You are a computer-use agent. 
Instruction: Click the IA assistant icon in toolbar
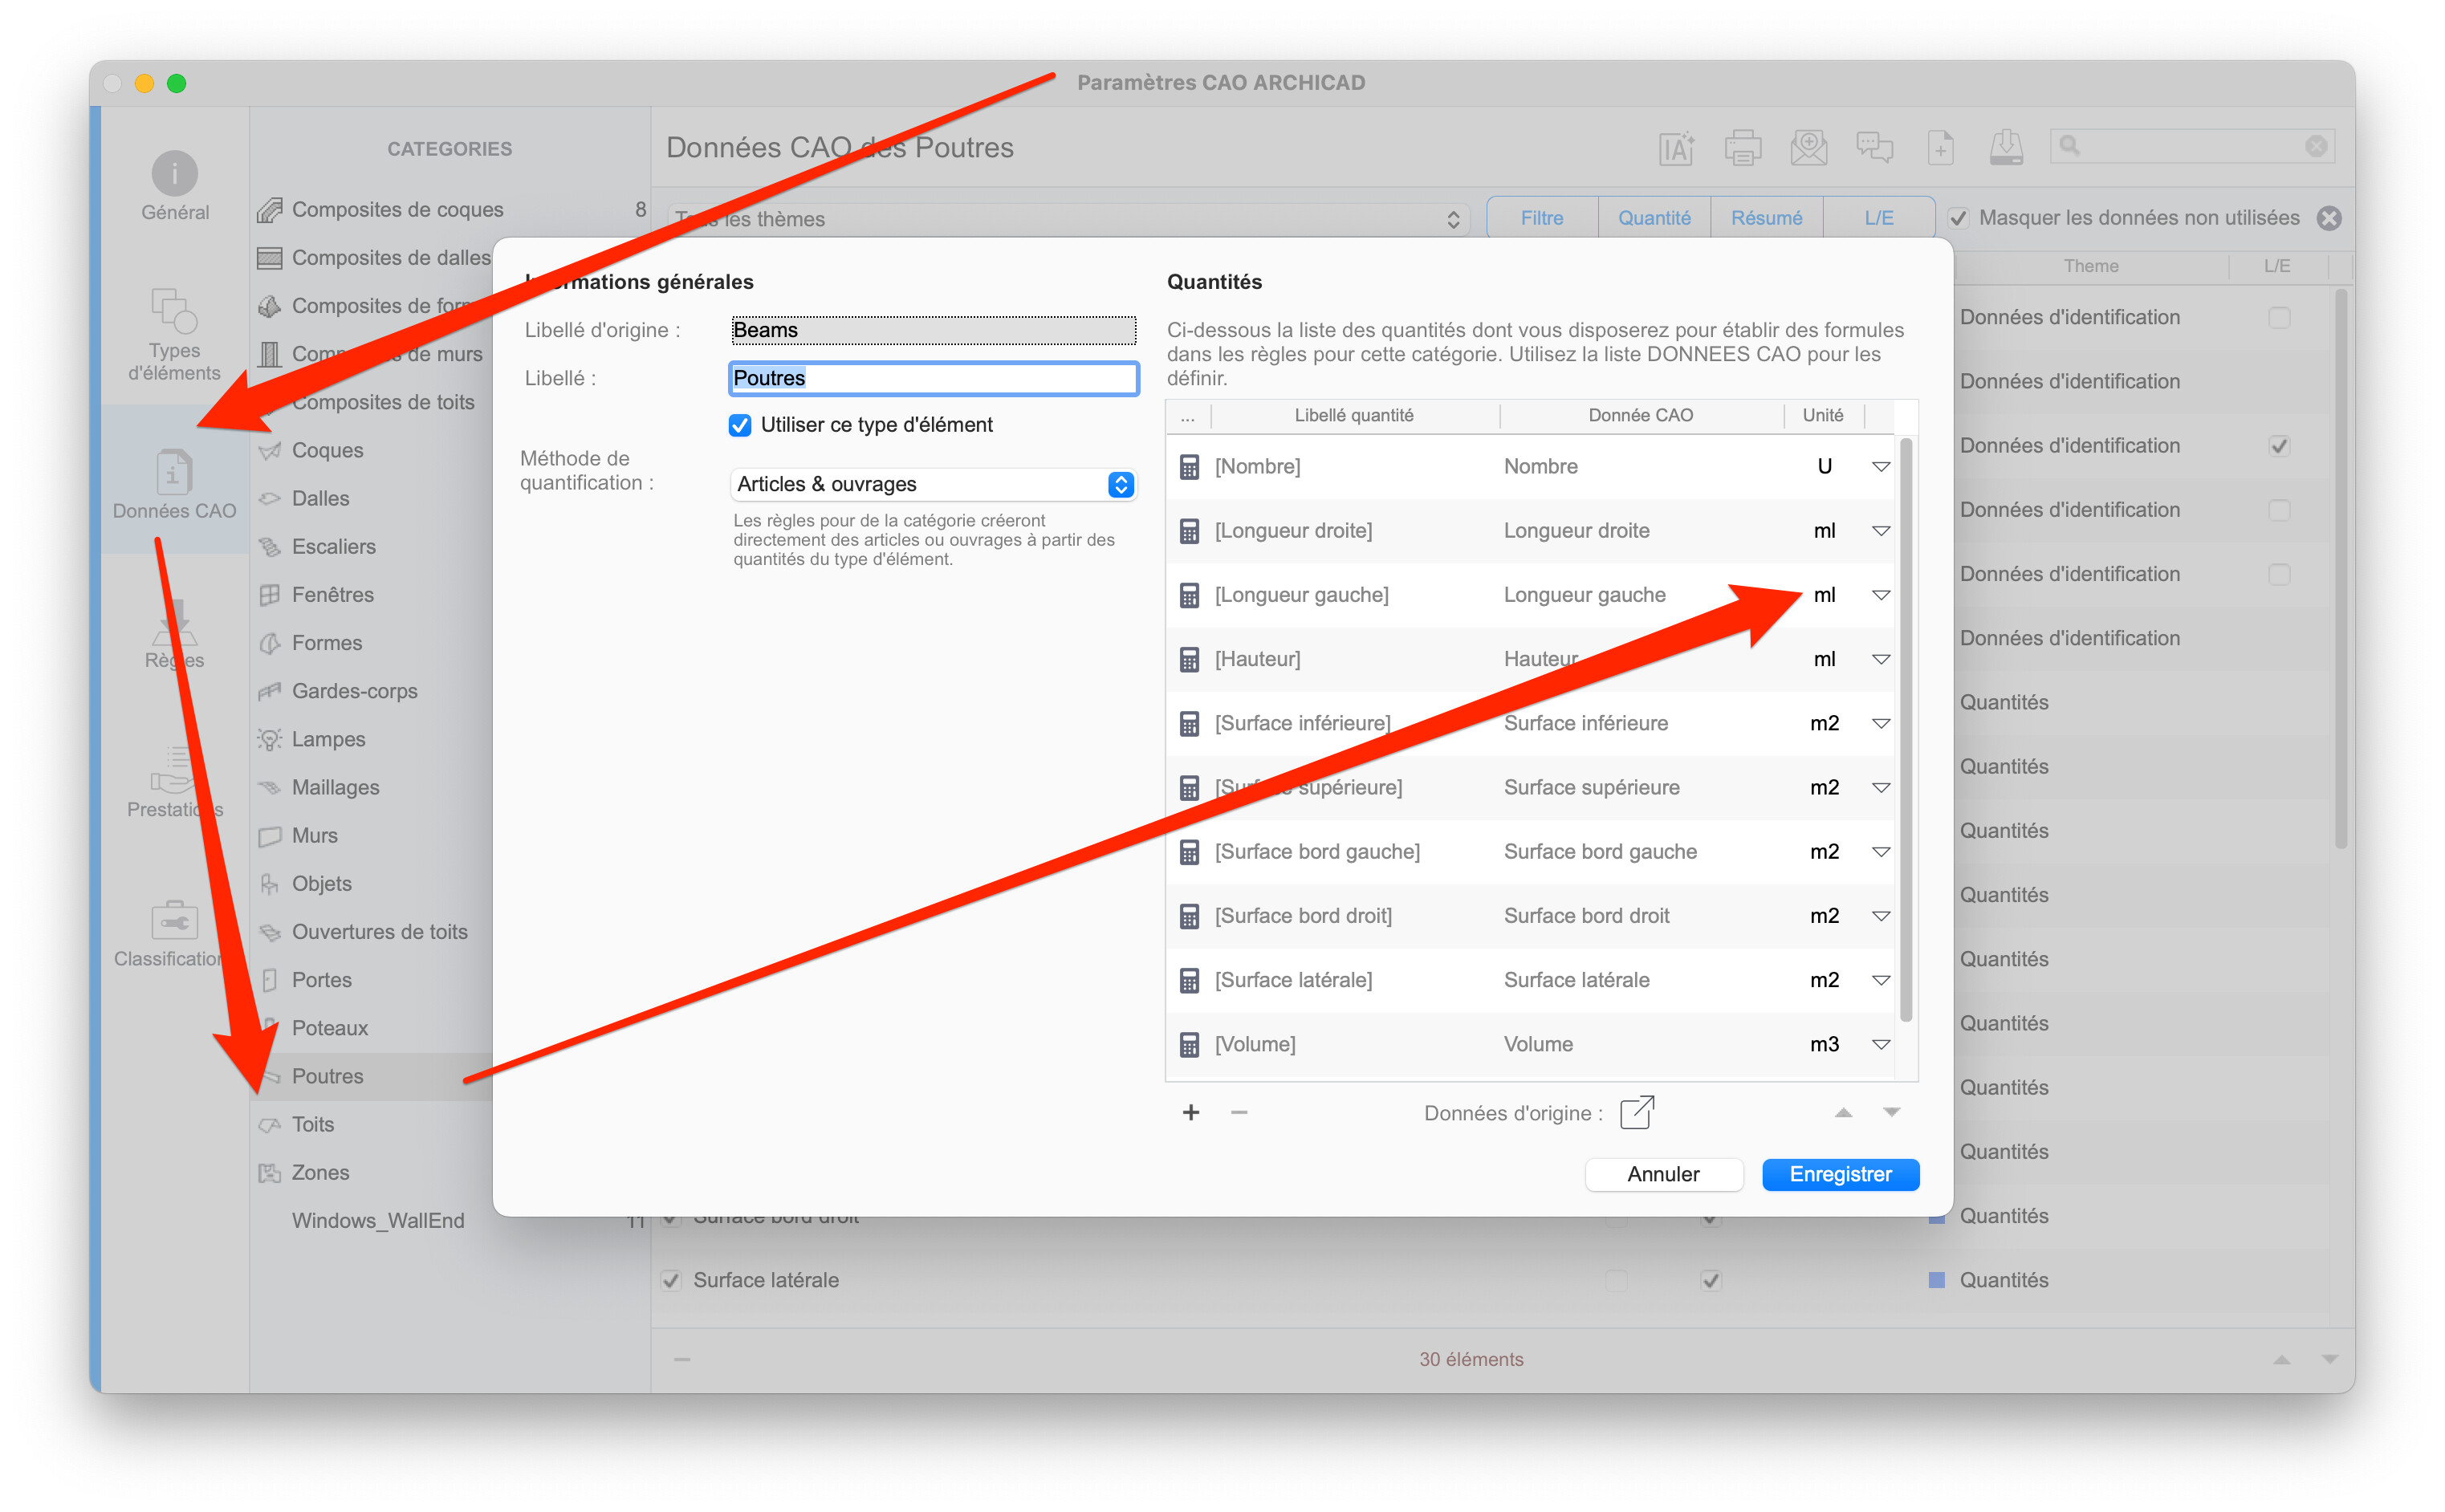(1676, 148)
